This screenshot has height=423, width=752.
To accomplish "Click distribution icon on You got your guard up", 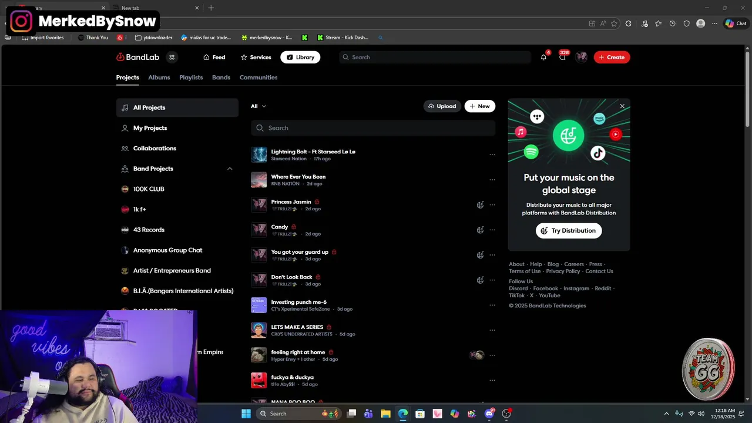I will click(480, 255).
